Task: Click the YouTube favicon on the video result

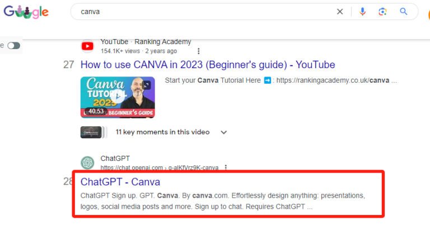Action: point(87,46)
